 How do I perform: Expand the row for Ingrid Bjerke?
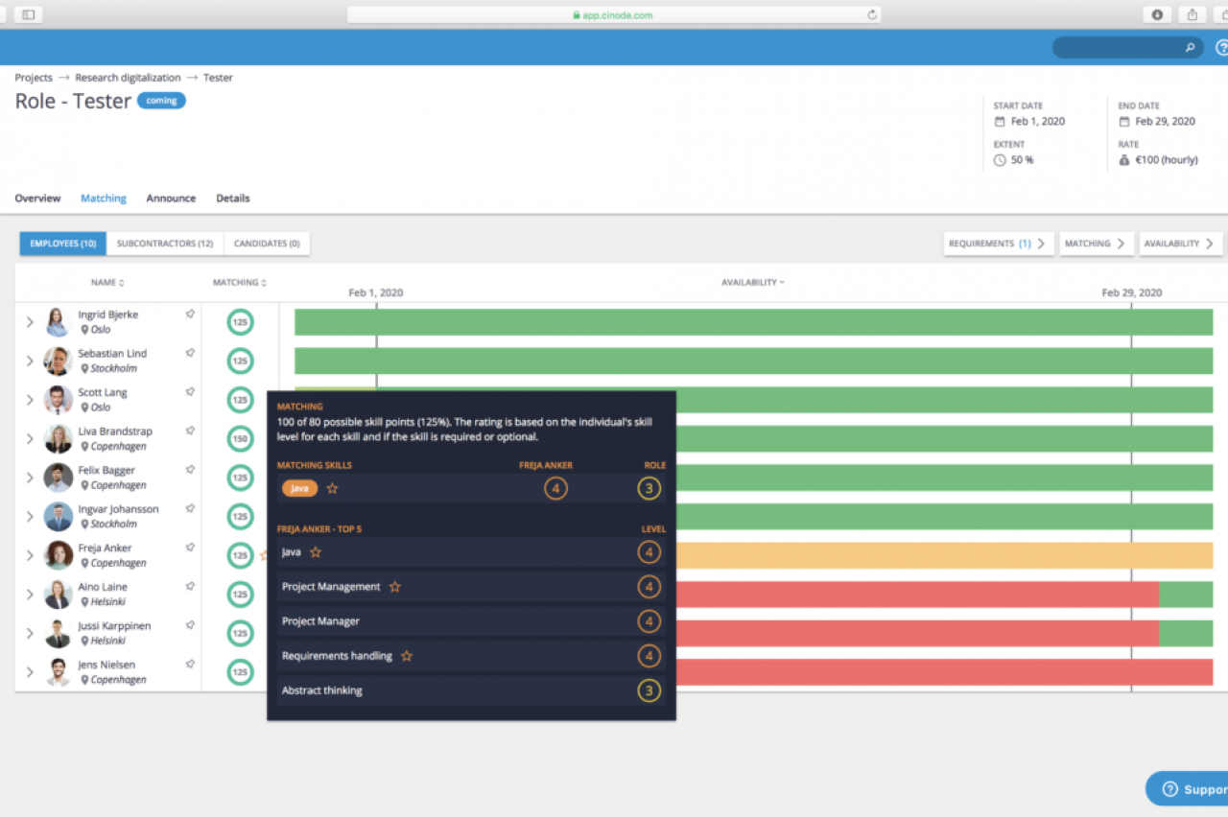point(30,322)
